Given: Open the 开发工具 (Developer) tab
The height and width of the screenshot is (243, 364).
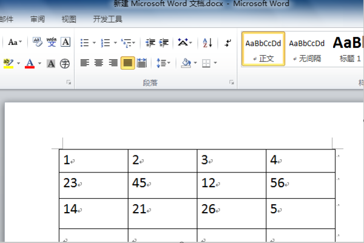Looking at the screenshot, I should (107, 19).
